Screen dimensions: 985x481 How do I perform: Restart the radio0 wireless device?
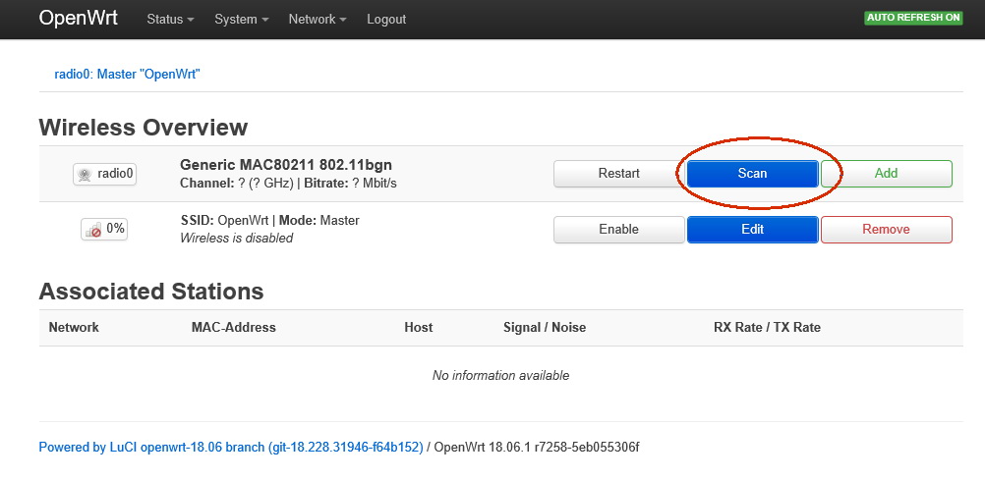(618, 174)
